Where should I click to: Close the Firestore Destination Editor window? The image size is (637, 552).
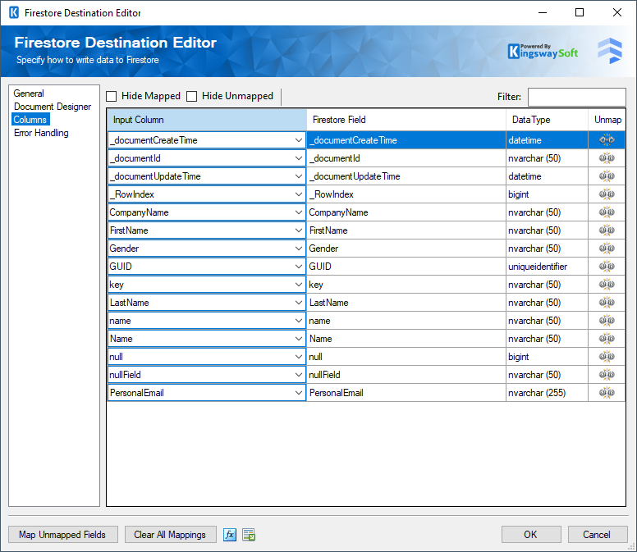[x=617, y=12]
